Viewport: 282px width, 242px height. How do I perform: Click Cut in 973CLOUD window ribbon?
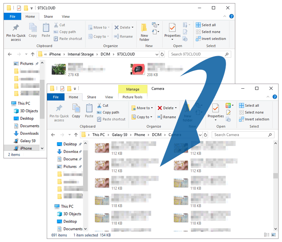click(x=59, y=25)
